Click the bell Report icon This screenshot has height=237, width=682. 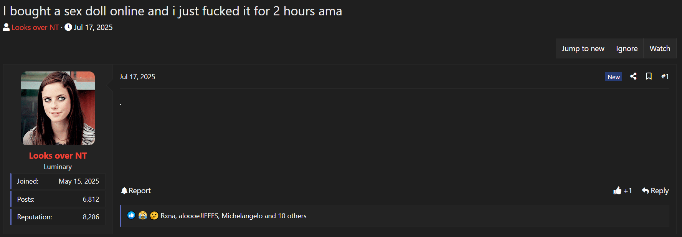[124, 191]
